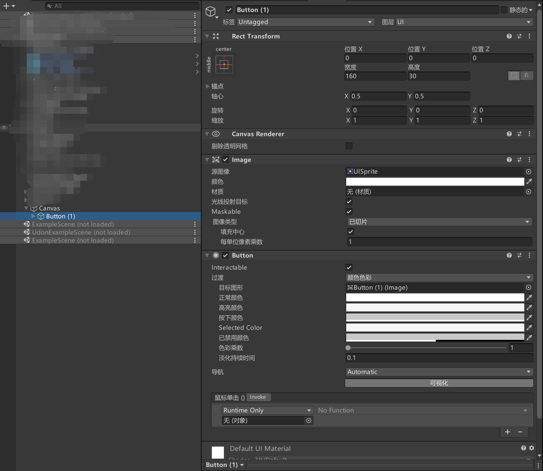The height and width of the screenshot is (471, 543).
Task: Open help for Canvas Renderer component
Action: [509, 134]
